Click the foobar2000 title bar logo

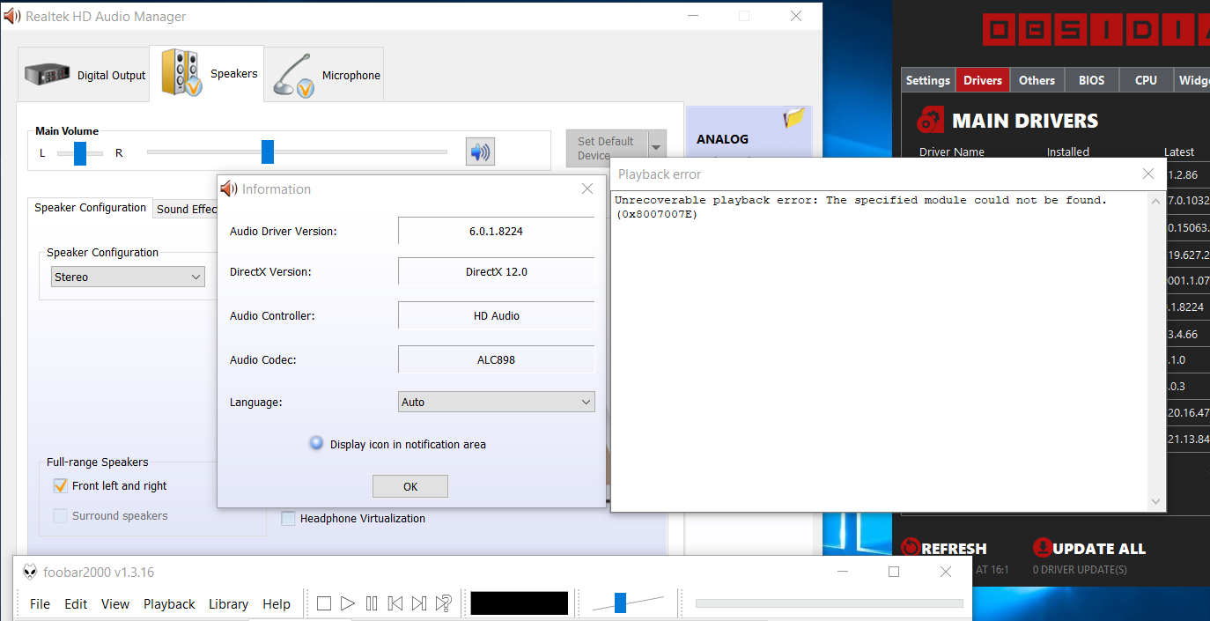pos(30,572)
